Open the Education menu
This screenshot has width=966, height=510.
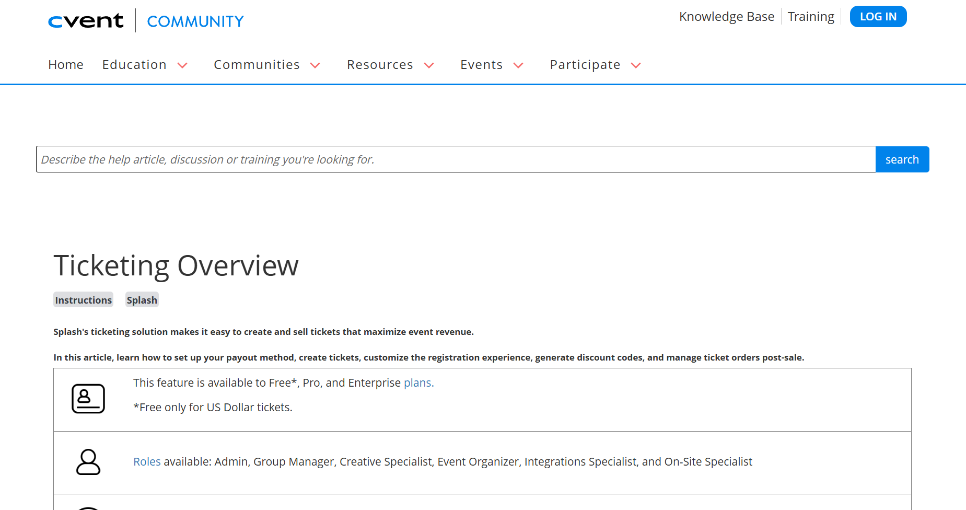[x=134, y=65]
